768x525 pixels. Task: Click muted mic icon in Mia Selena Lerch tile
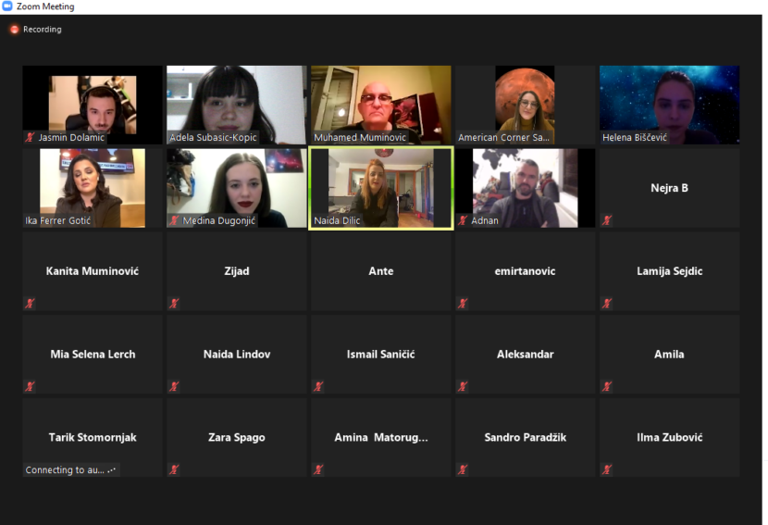pos(30,387)
